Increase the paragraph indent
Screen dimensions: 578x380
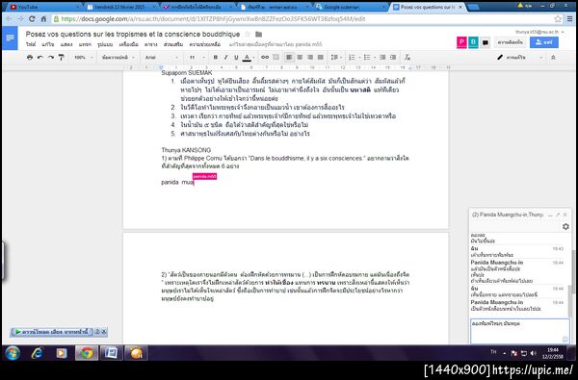click(x=393, y=58)
